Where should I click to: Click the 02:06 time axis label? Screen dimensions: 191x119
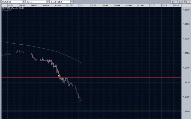click(141, 6)
